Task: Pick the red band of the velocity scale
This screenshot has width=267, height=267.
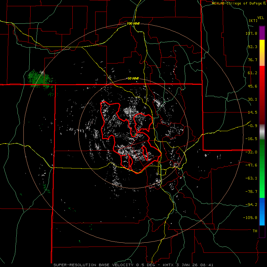Action: point(262,95)
